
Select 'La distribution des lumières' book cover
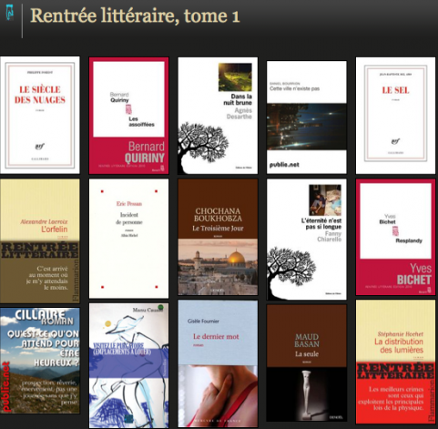coord(395,362)
